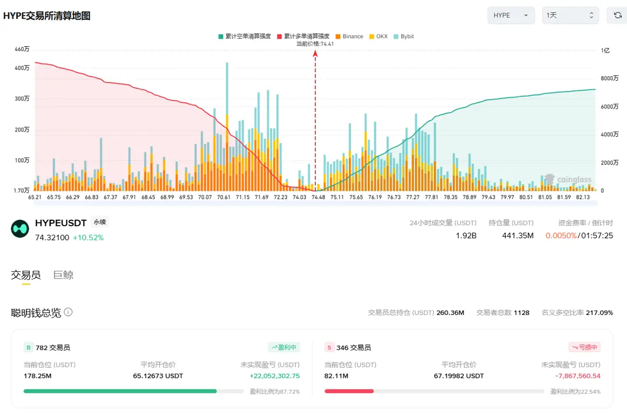Click the 260.36M total trader position value
The image size is (627, 414).
[x=450, y=313]
